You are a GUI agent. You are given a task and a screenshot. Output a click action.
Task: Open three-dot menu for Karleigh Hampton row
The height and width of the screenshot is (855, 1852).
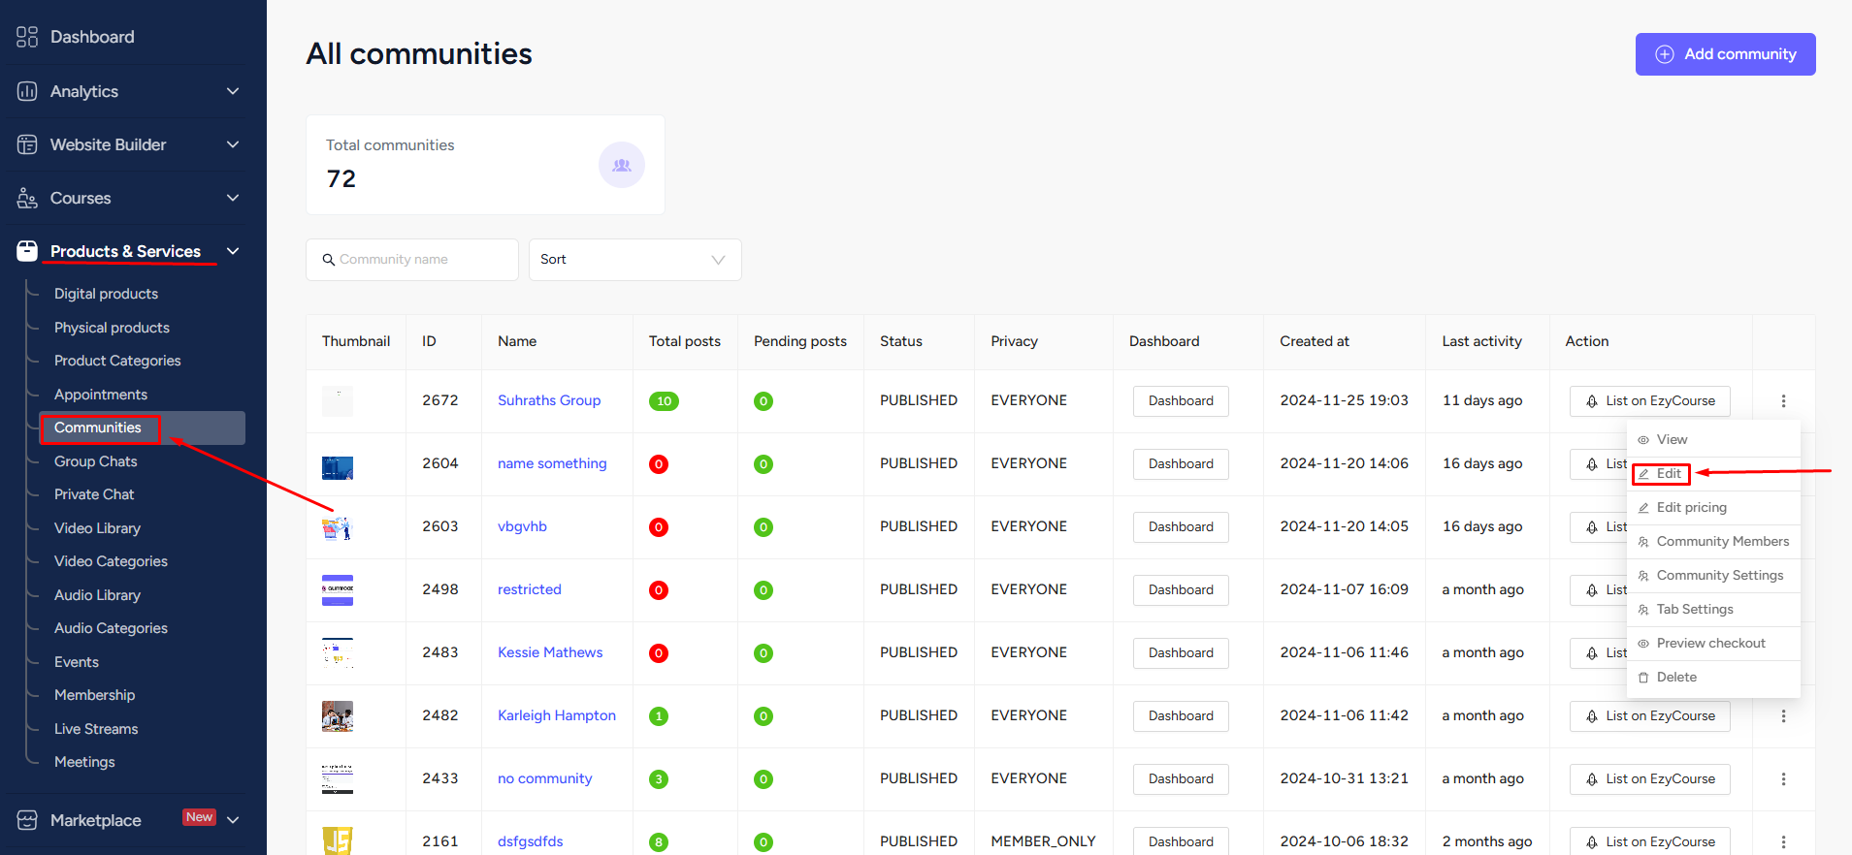[x=1783, y=715]
